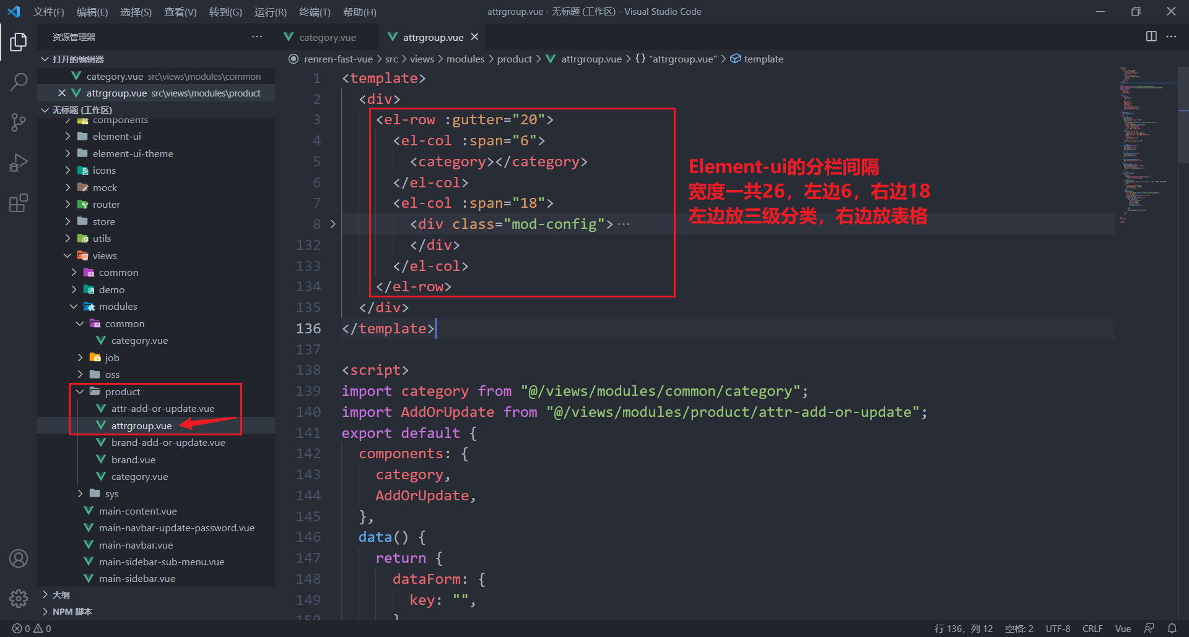Switch to the category.vue editor tab
This screenshot has width=1189, height=637.
326,37
